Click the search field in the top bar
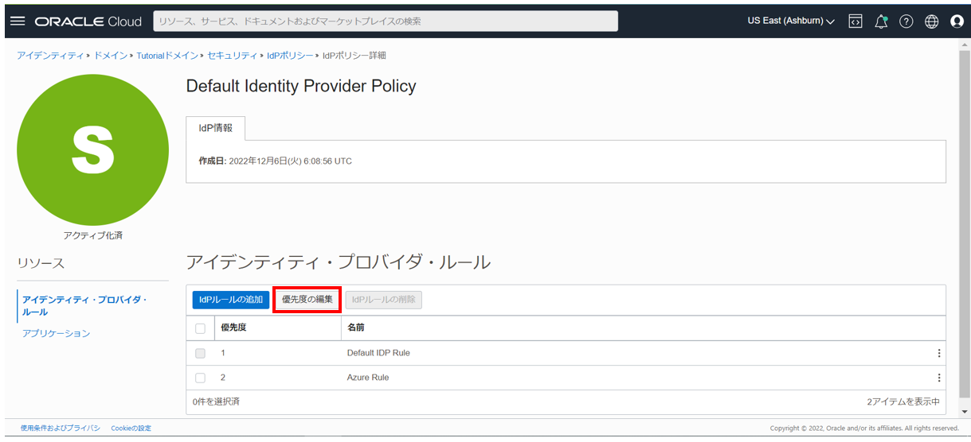 (385, 21)
